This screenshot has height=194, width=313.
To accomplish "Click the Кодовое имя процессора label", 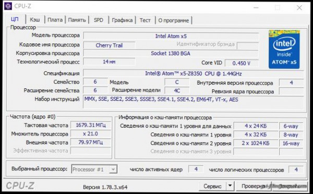I will 50,44.
